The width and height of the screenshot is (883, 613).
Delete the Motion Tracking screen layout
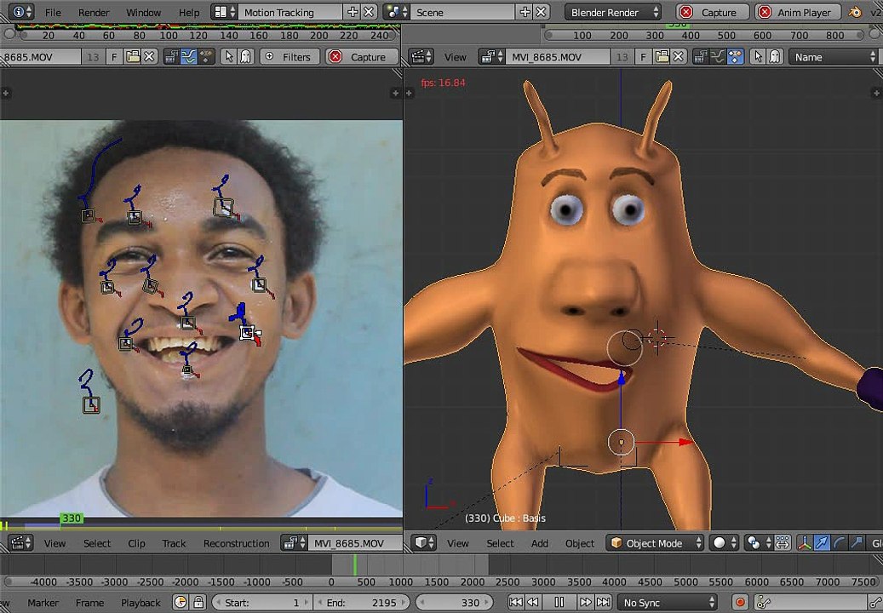[369, 12]
